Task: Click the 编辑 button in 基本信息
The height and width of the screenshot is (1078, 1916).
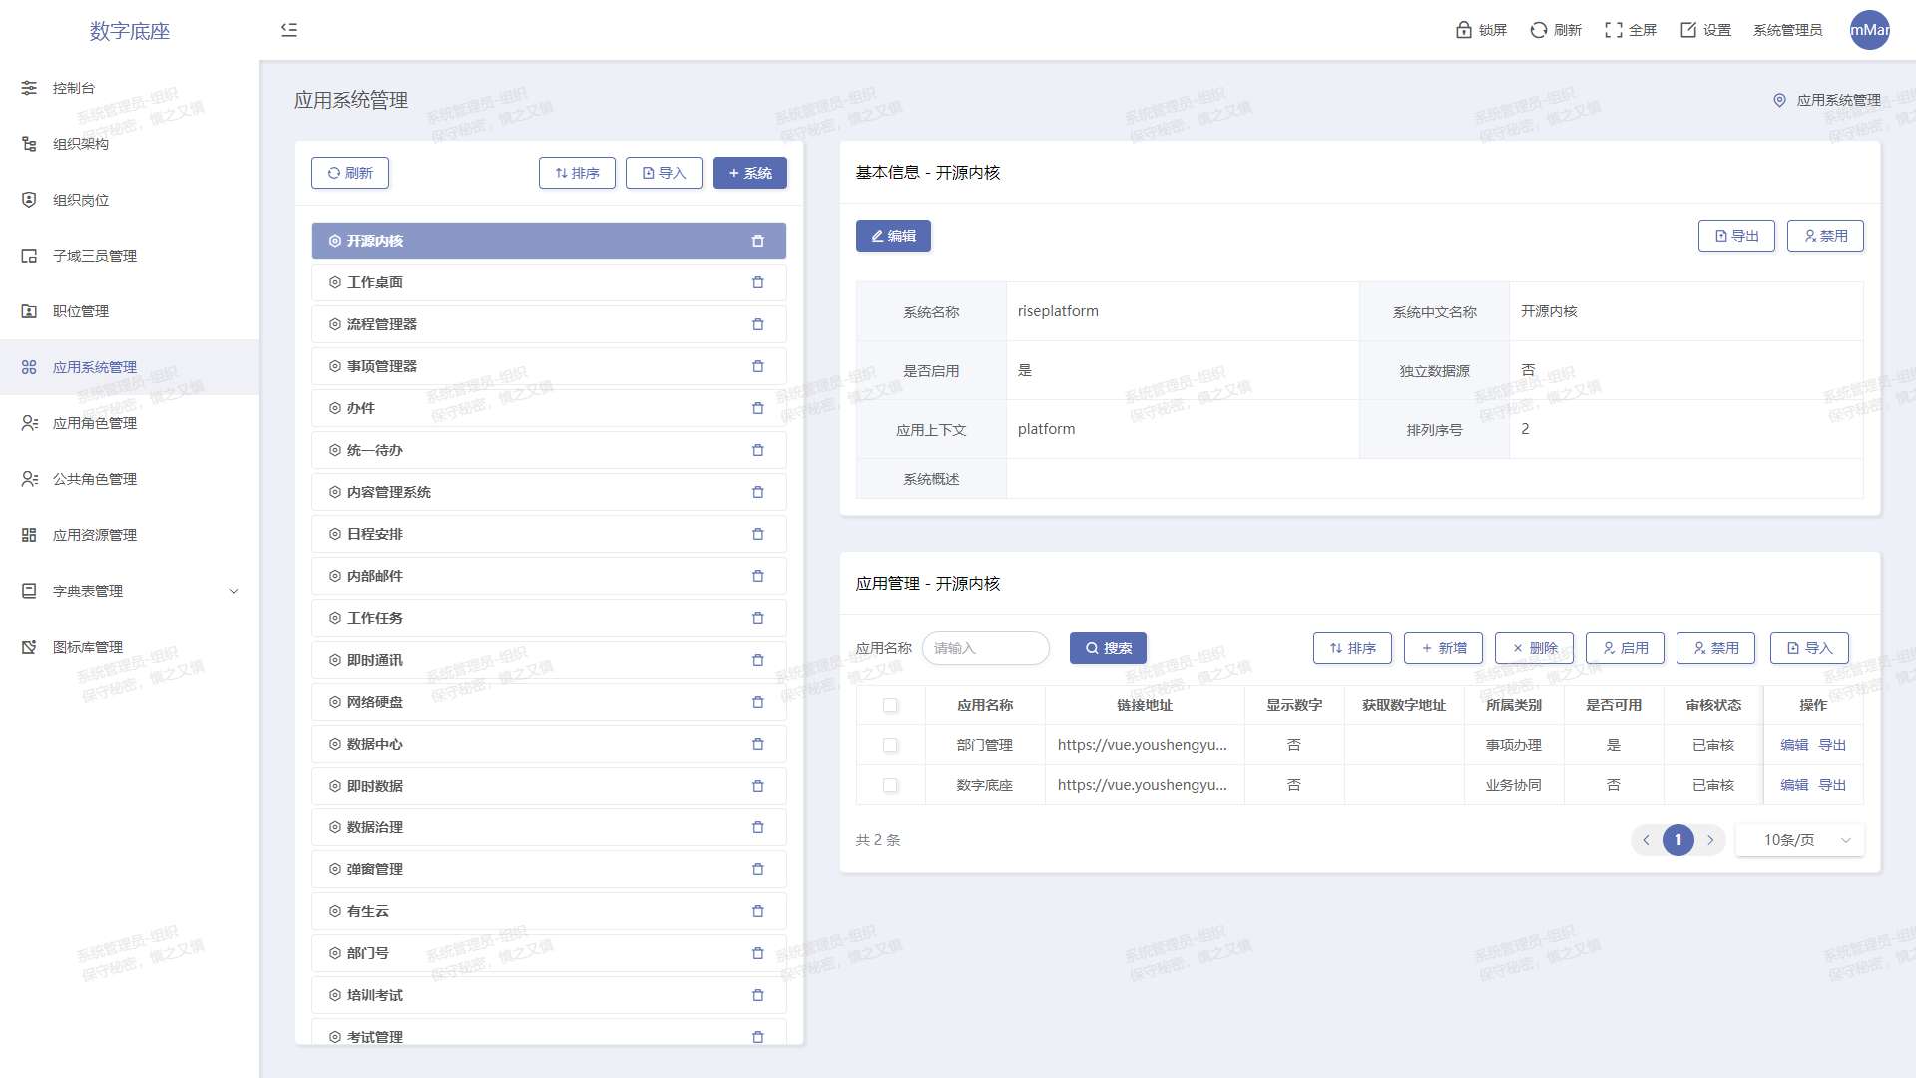Action: point(893,236)
